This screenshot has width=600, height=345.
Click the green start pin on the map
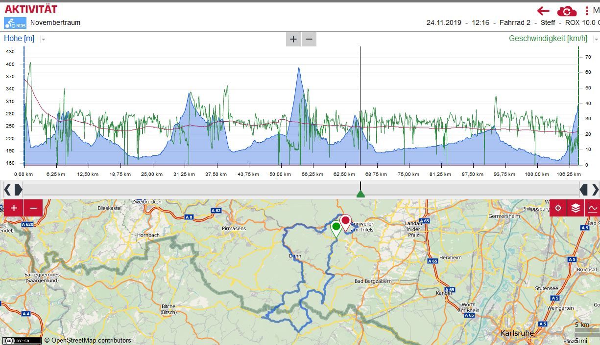pos(336,228)
